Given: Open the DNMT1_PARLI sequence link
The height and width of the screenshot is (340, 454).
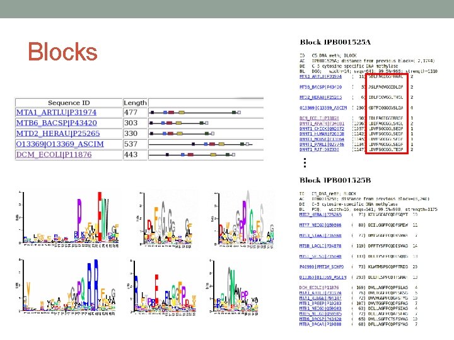Looking at the screenshot, I should click(x=322, y=144).
